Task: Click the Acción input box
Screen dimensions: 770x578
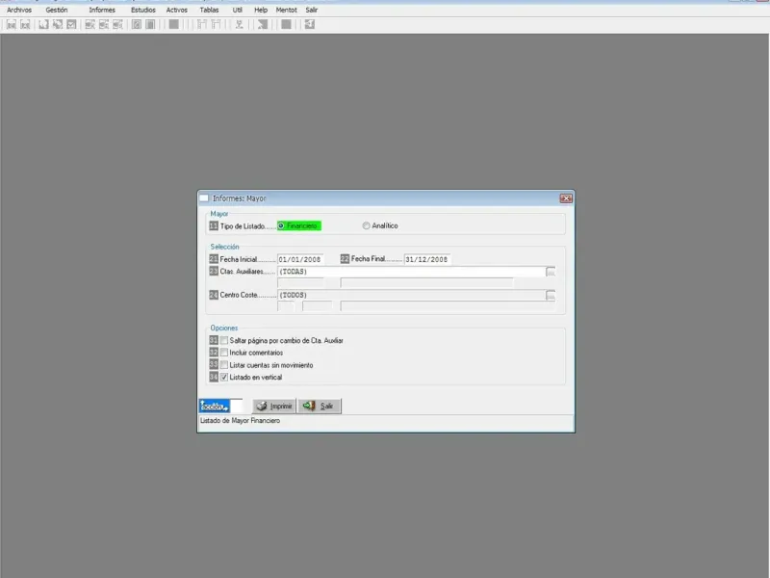Action: [x=236, y=406]
